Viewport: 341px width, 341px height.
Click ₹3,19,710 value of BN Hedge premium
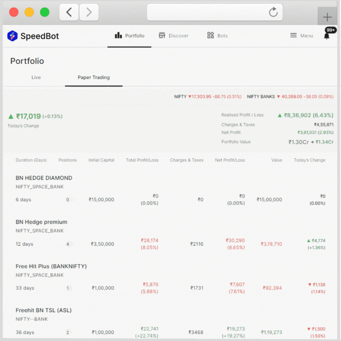click(271, 244)
